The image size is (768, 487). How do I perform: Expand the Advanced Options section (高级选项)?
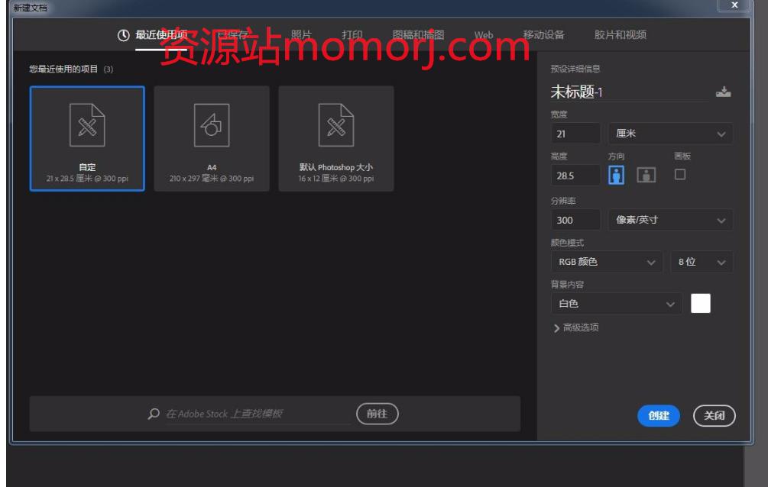[x=575, y=327]
